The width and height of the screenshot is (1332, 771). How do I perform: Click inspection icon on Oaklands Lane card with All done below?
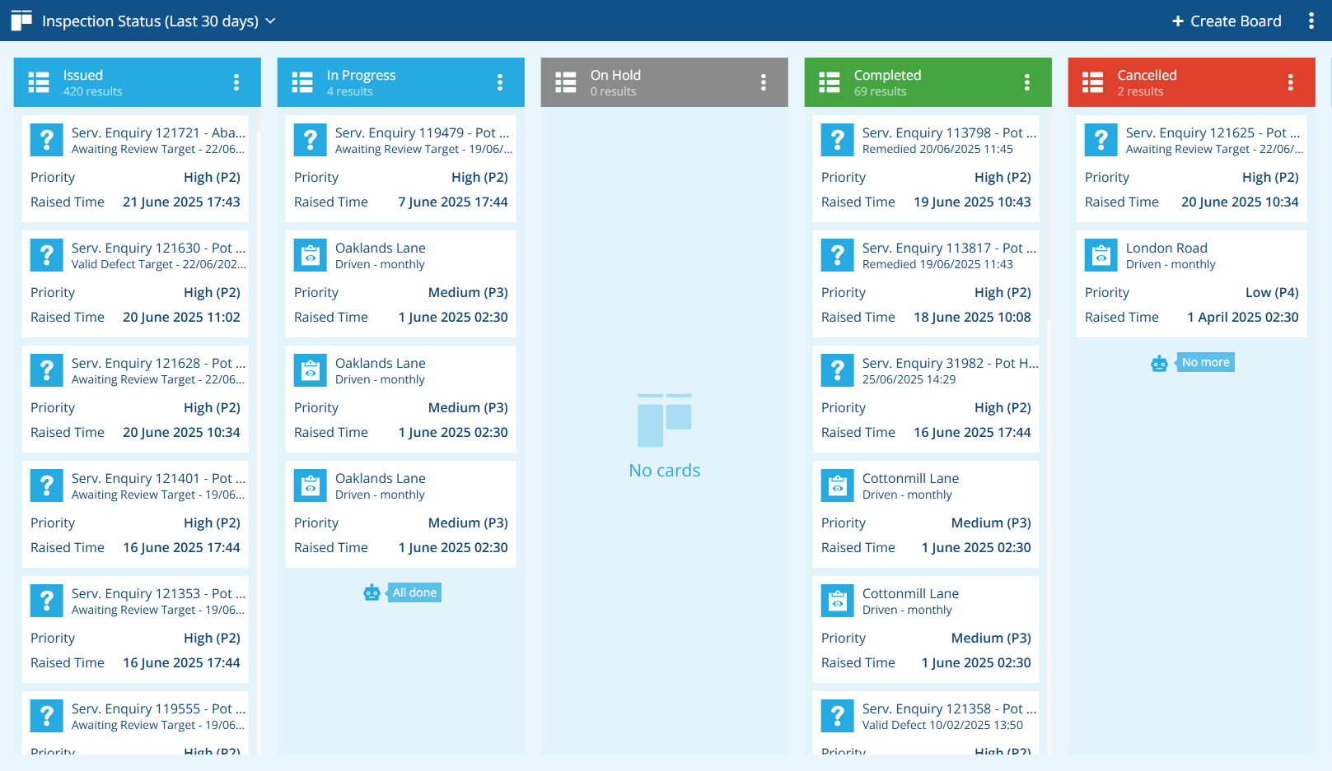point(311,485)
